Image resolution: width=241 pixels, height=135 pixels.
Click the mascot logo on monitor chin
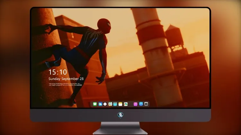[x=121, y=115]
